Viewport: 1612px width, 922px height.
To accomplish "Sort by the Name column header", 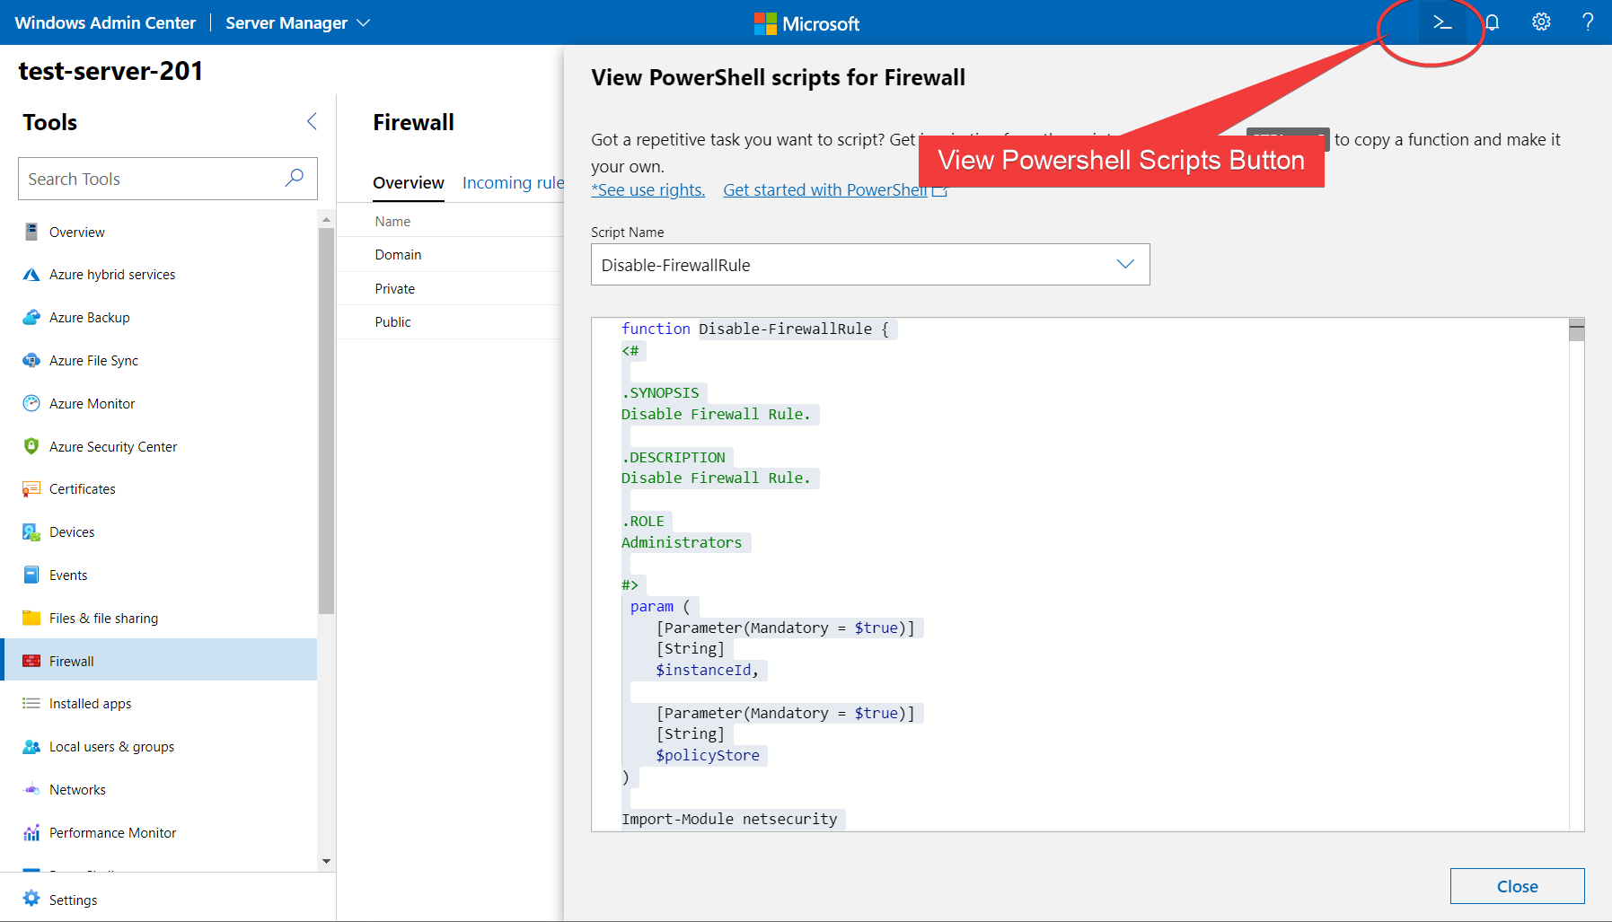I will coord(392,222).
